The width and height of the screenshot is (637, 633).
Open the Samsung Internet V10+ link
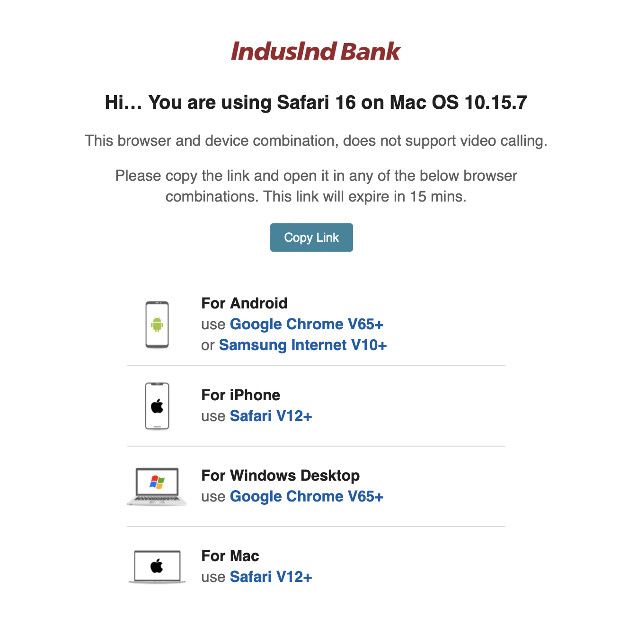[x=302, y=345]
